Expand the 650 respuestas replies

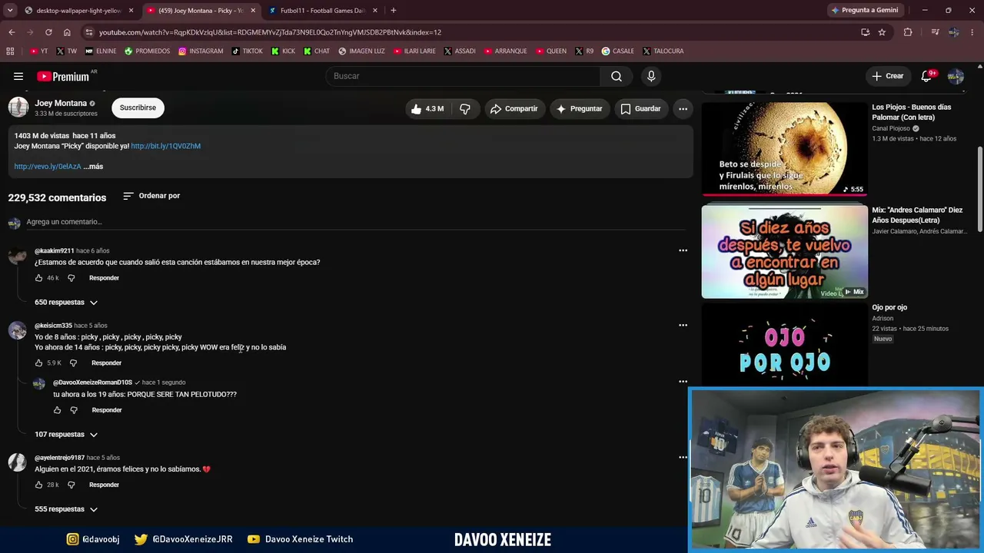(x=66, y=303)
